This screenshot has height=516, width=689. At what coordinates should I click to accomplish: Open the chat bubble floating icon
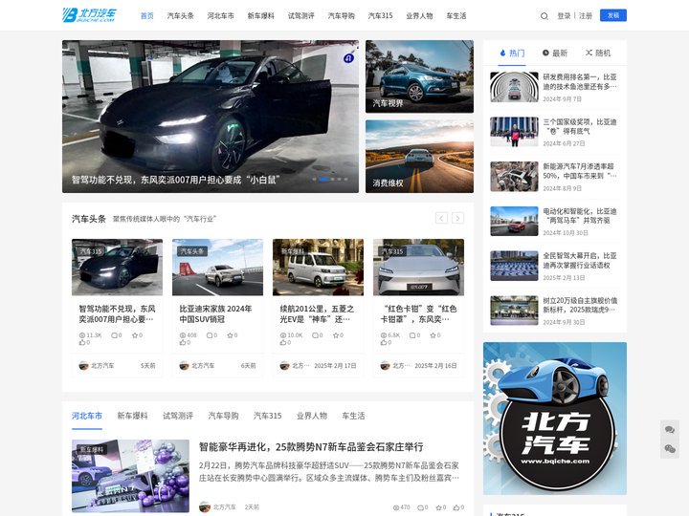(670, 430)
